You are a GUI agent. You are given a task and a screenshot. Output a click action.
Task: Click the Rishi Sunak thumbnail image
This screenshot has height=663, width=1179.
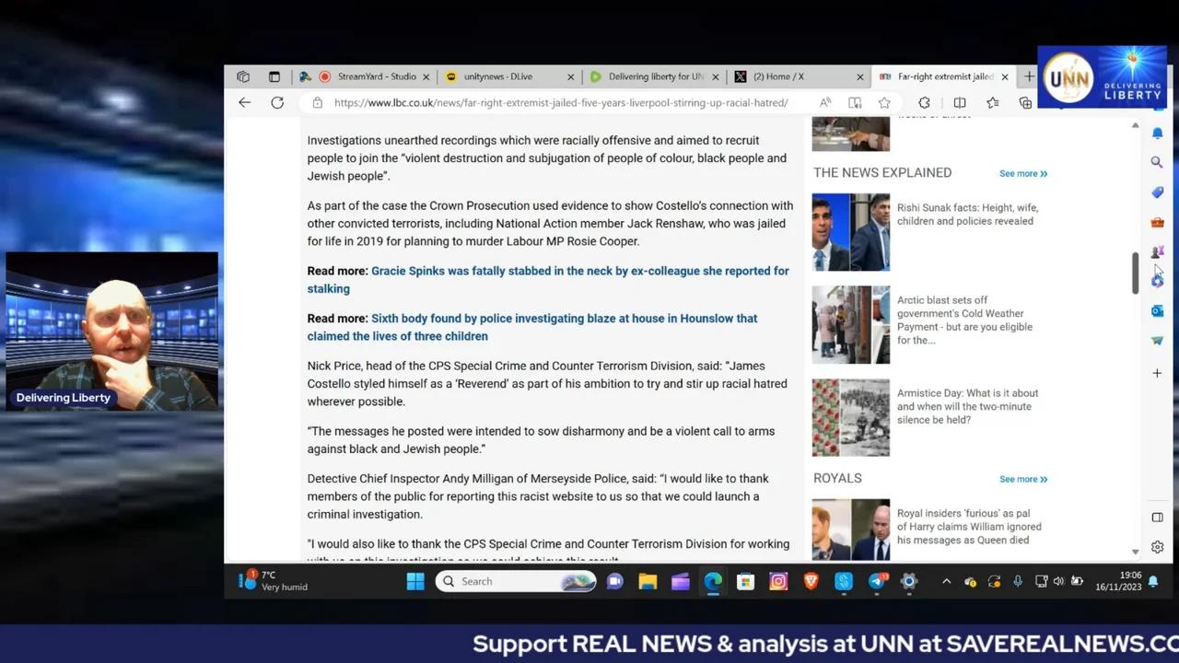[850, 232]
